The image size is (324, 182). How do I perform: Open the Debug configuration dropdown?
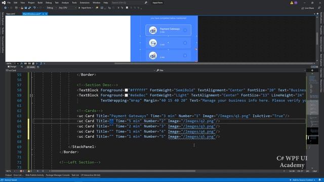point(52,8)
